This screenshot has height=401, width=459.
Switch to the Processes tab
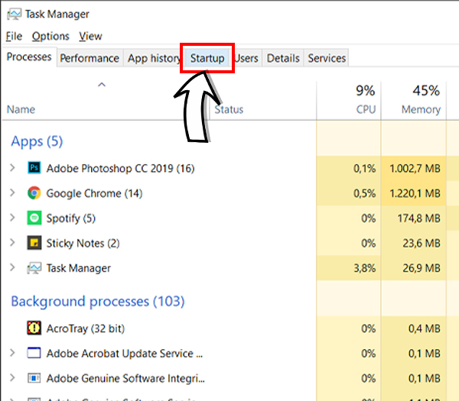[x=29, y=57]
